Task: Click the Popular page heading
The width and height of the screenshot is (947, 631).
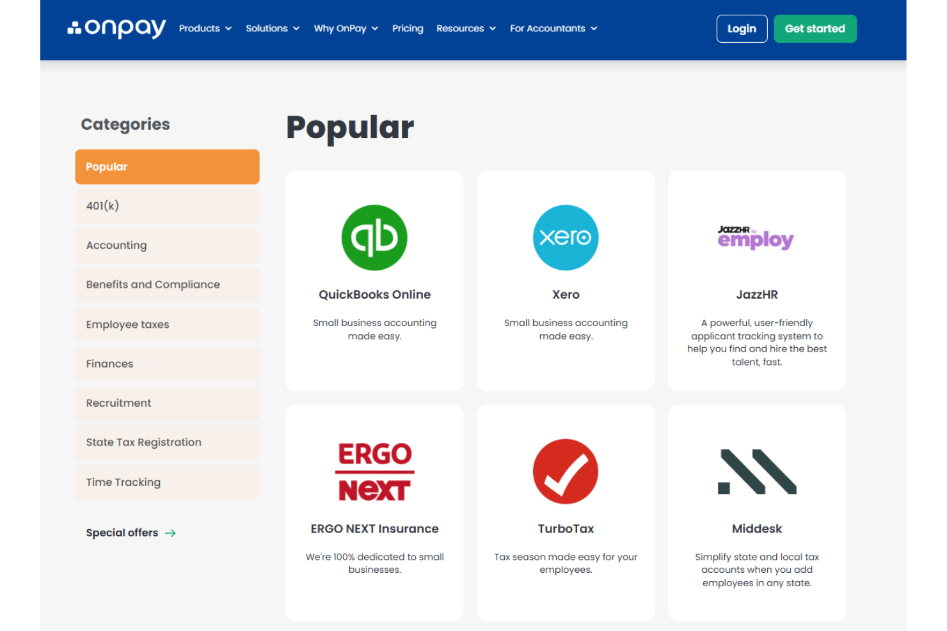Action: [350, 127]
